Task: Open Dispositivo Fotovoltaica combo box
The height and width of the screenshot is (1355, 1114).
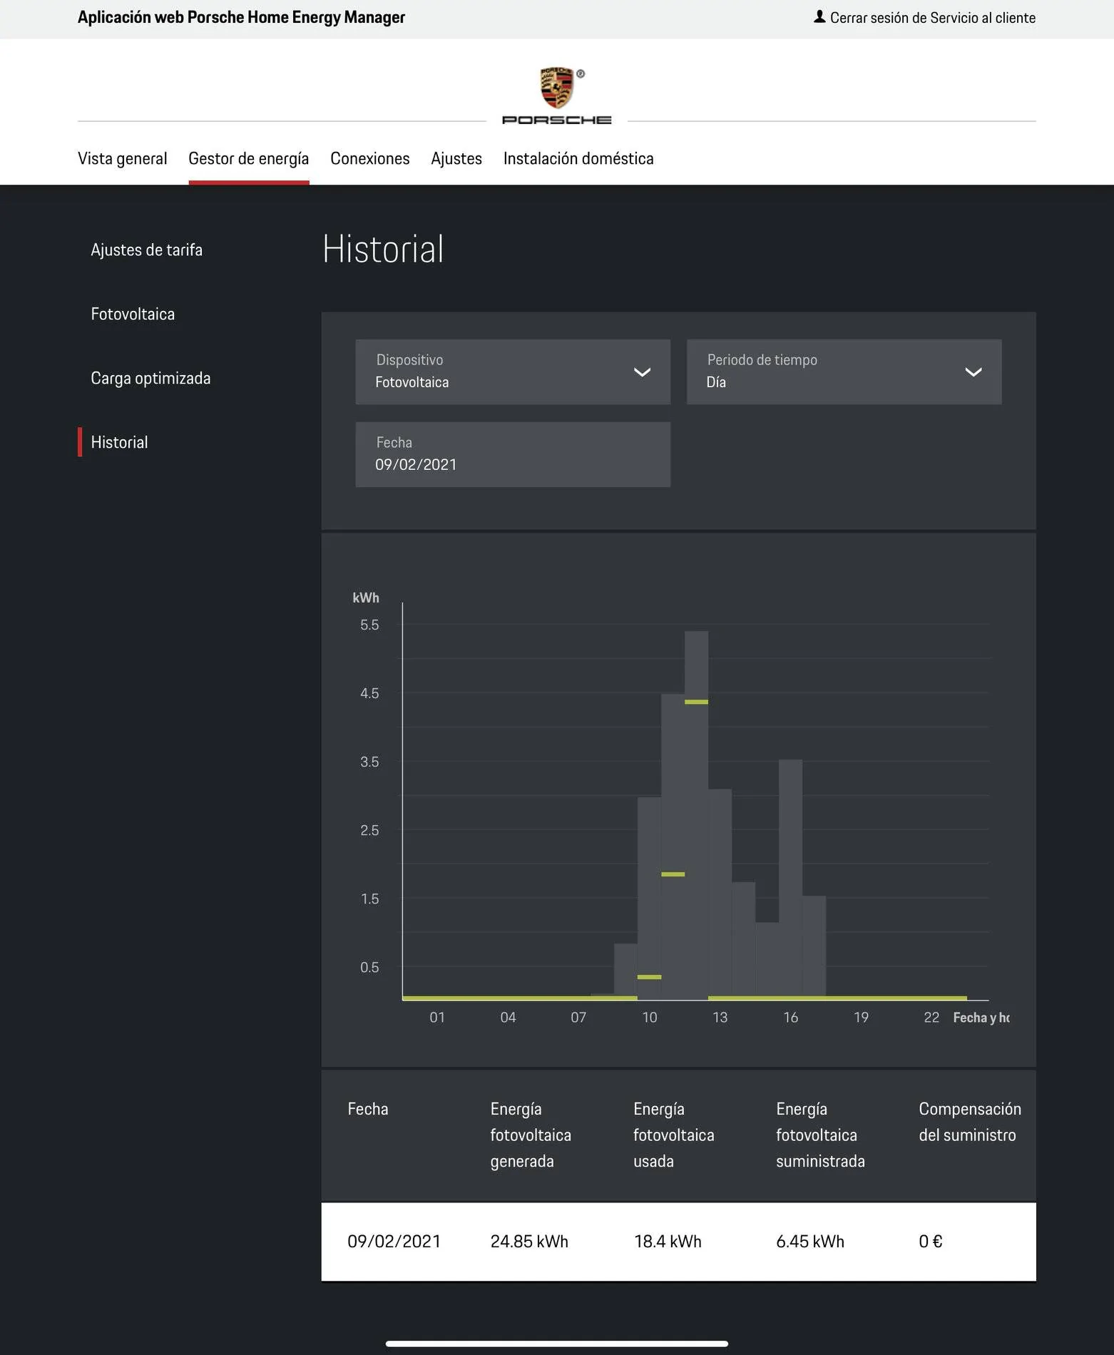Action: [x=513, y=372]
